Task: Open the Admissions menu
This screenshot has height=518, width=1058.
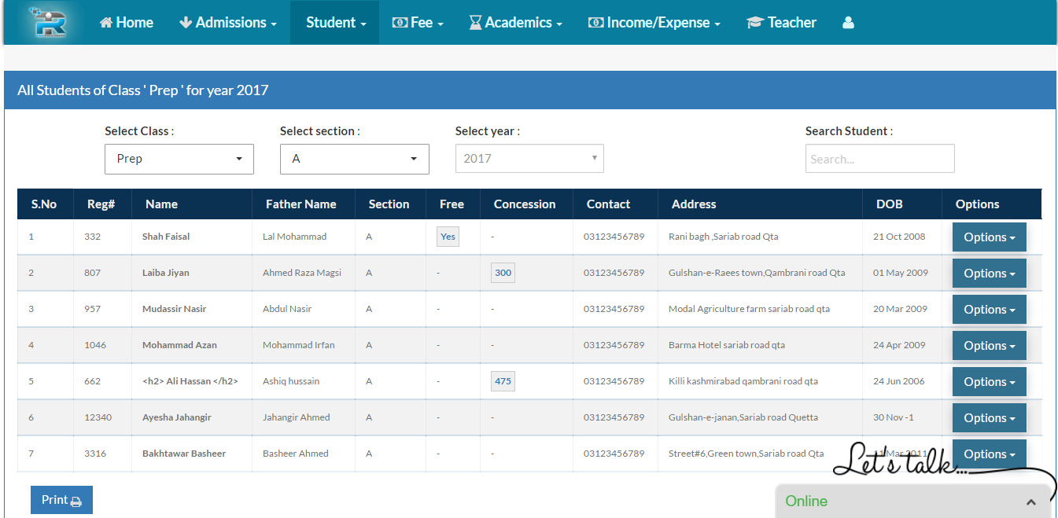Action: click(x=228, y=23)
